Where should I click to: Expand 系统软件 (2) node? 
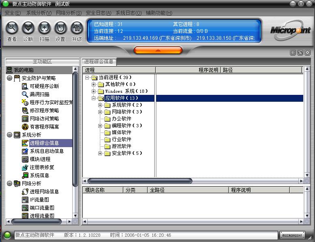coord(100,105)
